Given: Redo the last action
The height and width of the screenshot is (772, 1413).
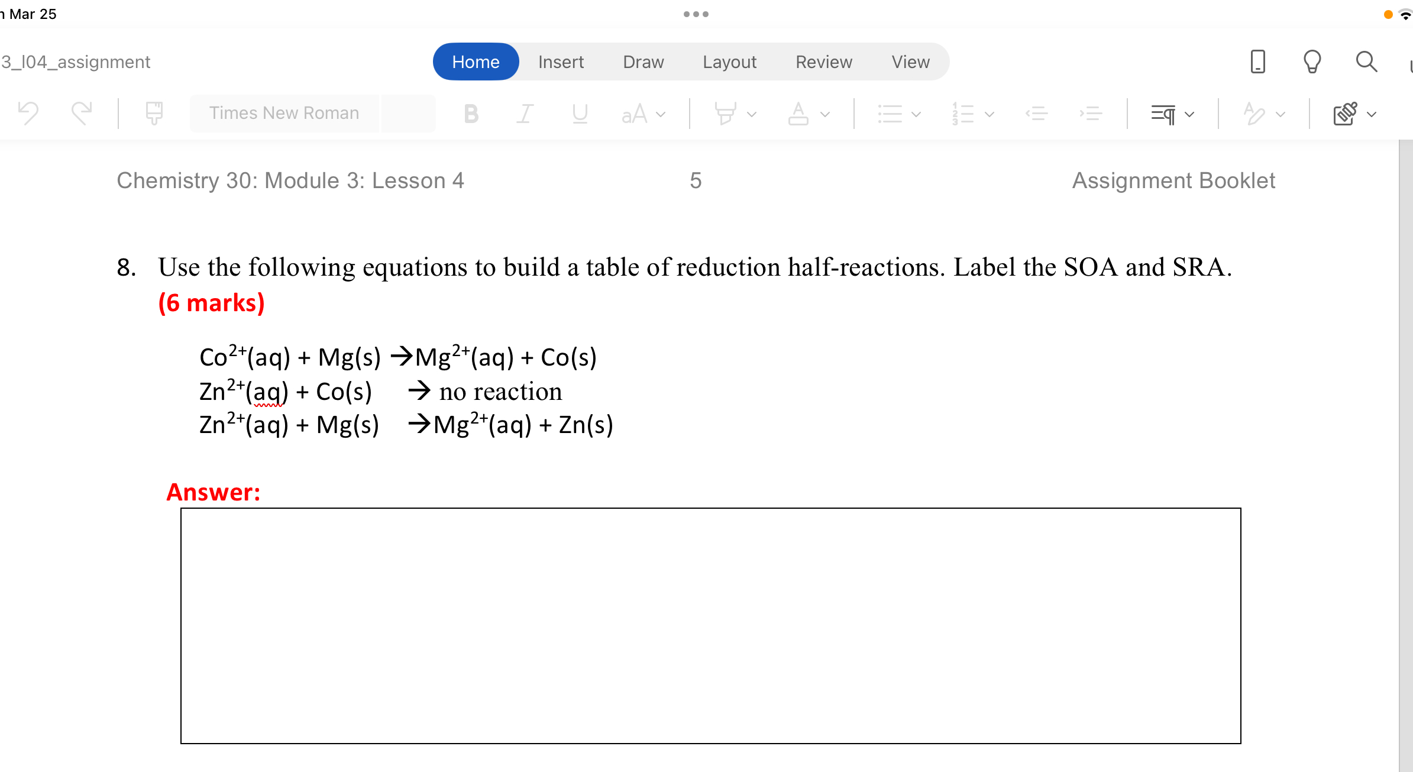Looking at the screenshot, I should 82,113.
